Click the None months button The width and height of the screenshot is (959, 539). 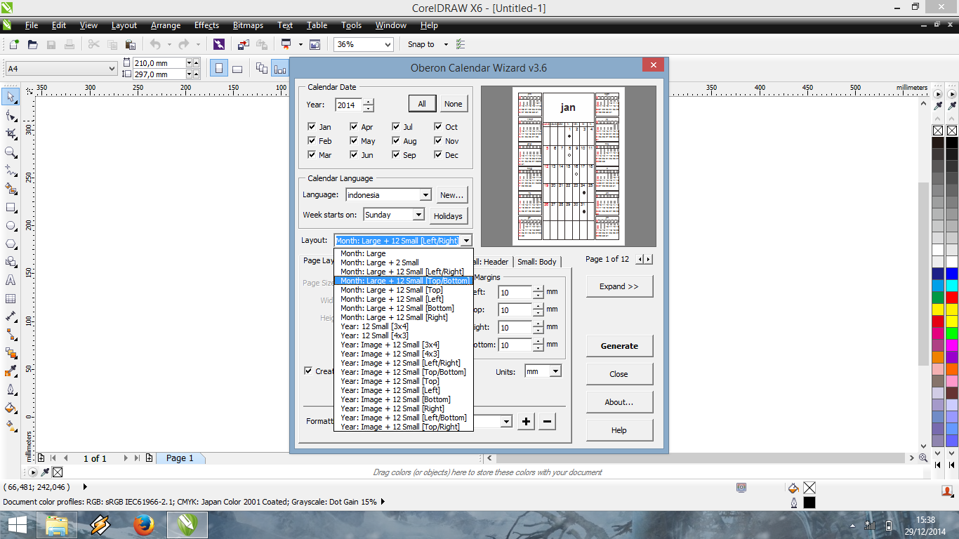[x=454, y=104]
